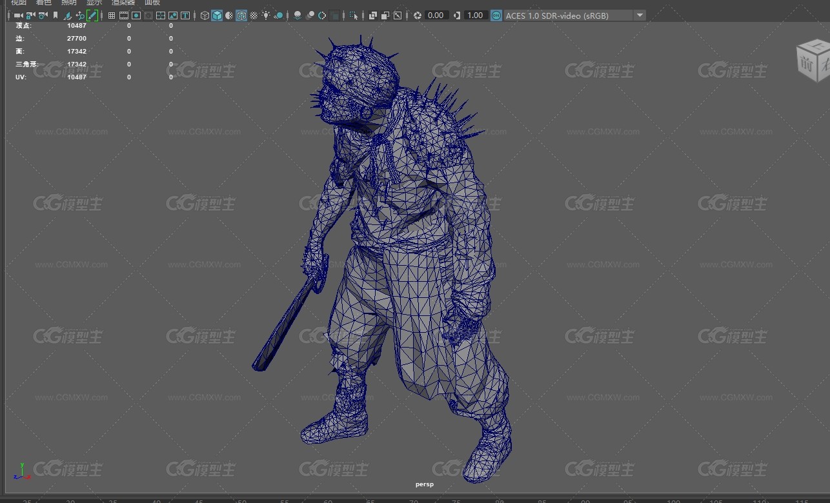This screenshot has width=830, height=503.
Task: Open the 渲染器 renderer menu
Action: tap(123, 3)
